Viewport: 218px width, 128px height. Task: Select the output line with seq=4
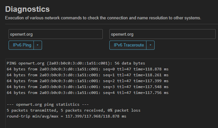click(88, 93)
